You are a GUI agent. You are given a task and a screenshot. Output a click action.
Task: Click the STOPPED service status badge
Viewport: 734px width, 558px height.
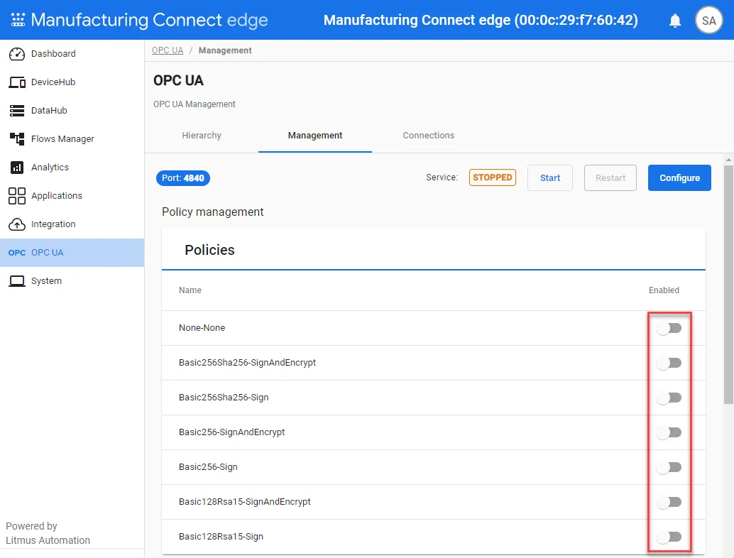click(x=493, y=177)
